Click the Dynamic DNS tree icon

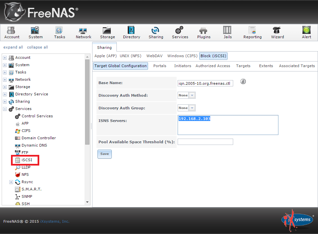coord(18,146)
